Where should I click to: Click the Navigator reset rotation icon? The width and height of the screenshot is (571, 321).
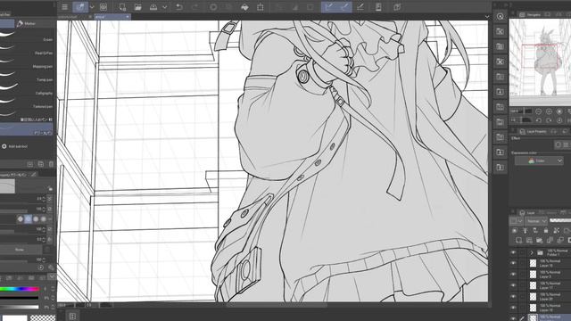[559, 120]
